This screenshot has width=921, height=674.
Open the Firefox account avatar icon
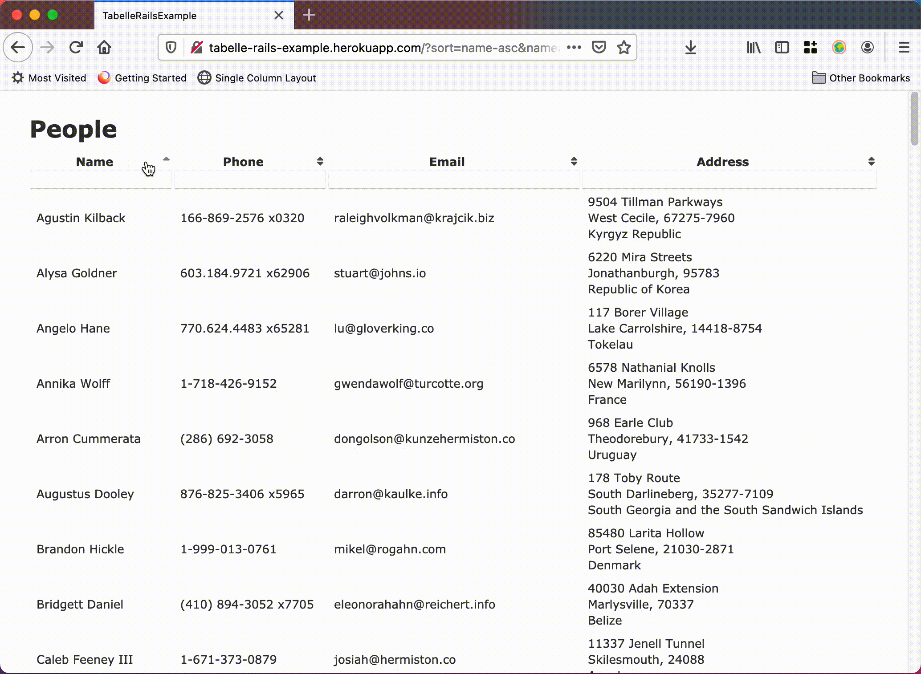click(x=867, y=47)
